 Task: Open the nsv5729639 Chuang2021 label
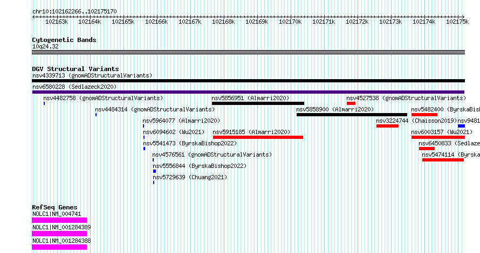point(190,177)
